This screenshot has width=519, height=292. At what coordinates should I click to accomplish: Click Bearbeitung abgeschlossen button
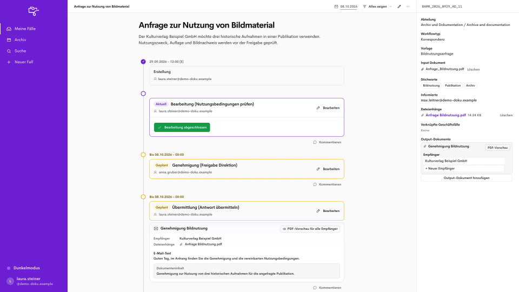[182, 127]
